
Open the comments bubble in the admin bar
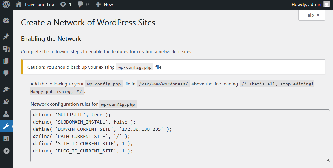click(83, 5)
